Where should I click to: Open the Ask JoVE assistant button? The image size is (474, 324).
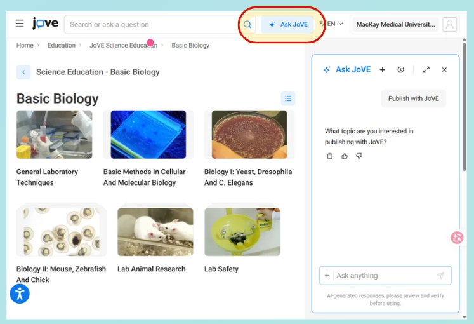pyautogui.click(x=288, y=25)
